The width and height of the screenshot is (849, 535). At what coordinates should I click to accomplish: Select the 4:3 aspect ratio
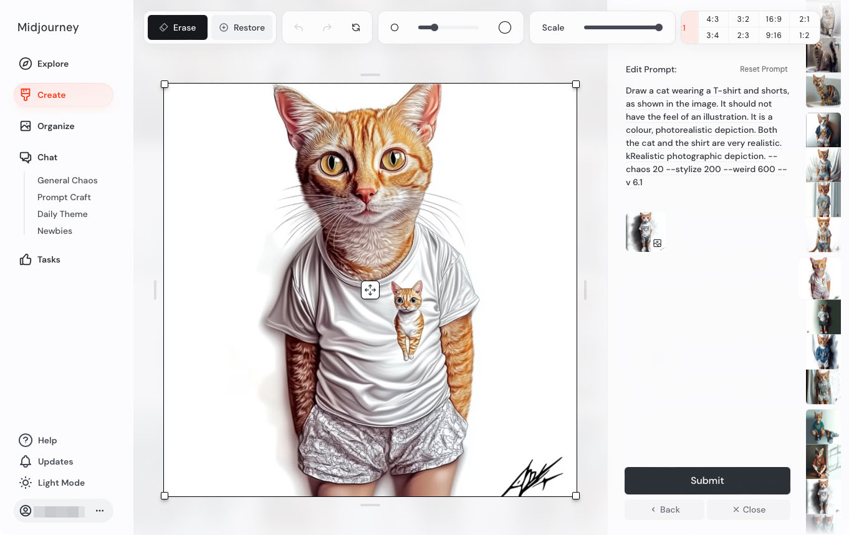click(x=713, y=19)
